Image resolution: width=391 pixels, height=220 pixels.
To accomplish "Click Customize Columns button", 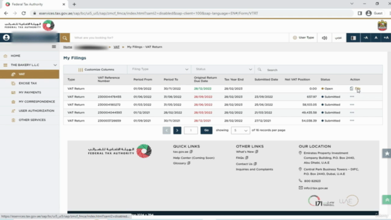I will pyautogui.click(x=96, y=70).
